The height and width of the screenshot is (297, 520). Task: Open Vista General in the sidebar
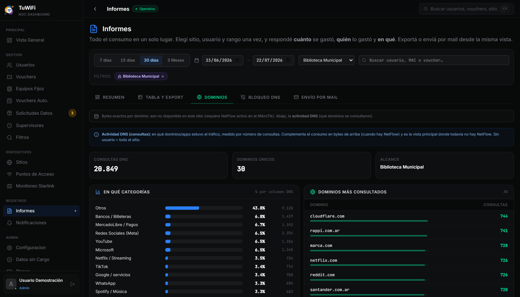click(x=41, y=40)
